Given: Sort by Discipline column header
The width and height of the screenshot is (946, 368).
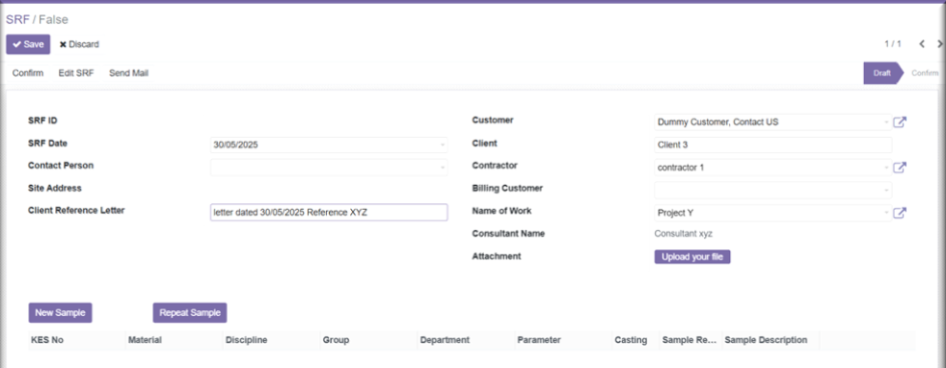Looking at the screenshot, I should click(272, 340).
